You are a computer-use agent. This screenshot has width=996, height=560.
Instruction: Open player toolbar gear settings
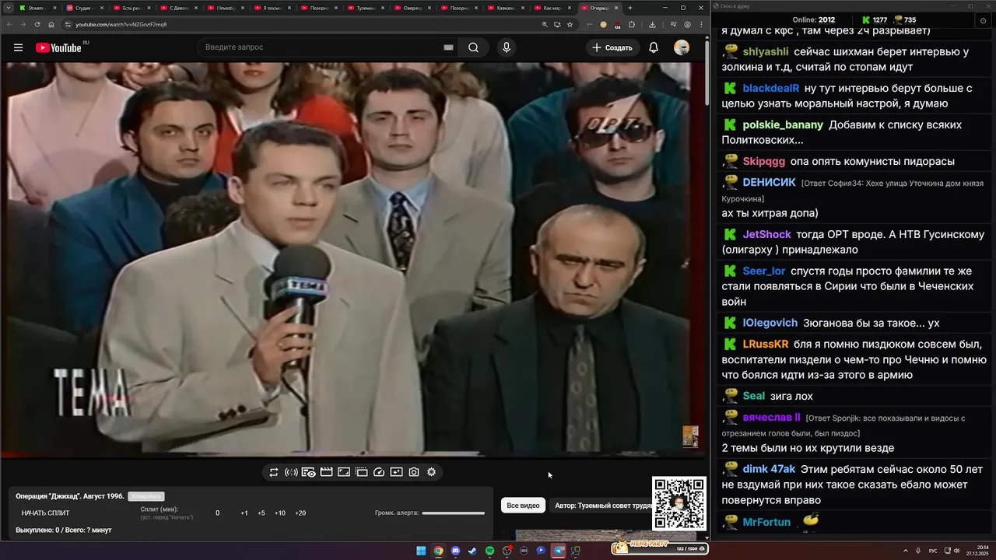point(432,472)
